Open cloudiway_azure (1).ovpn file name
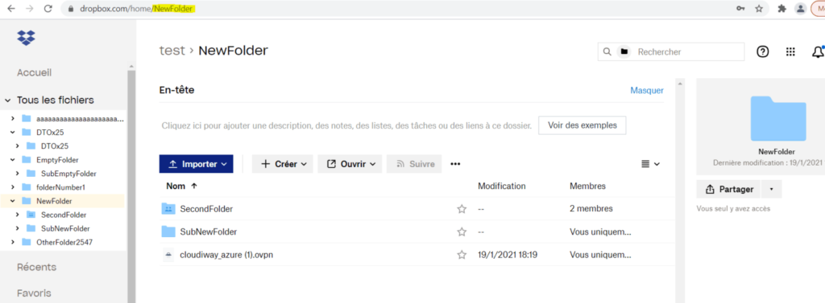This screenshot has height=303, width=825. pos(226,255)
